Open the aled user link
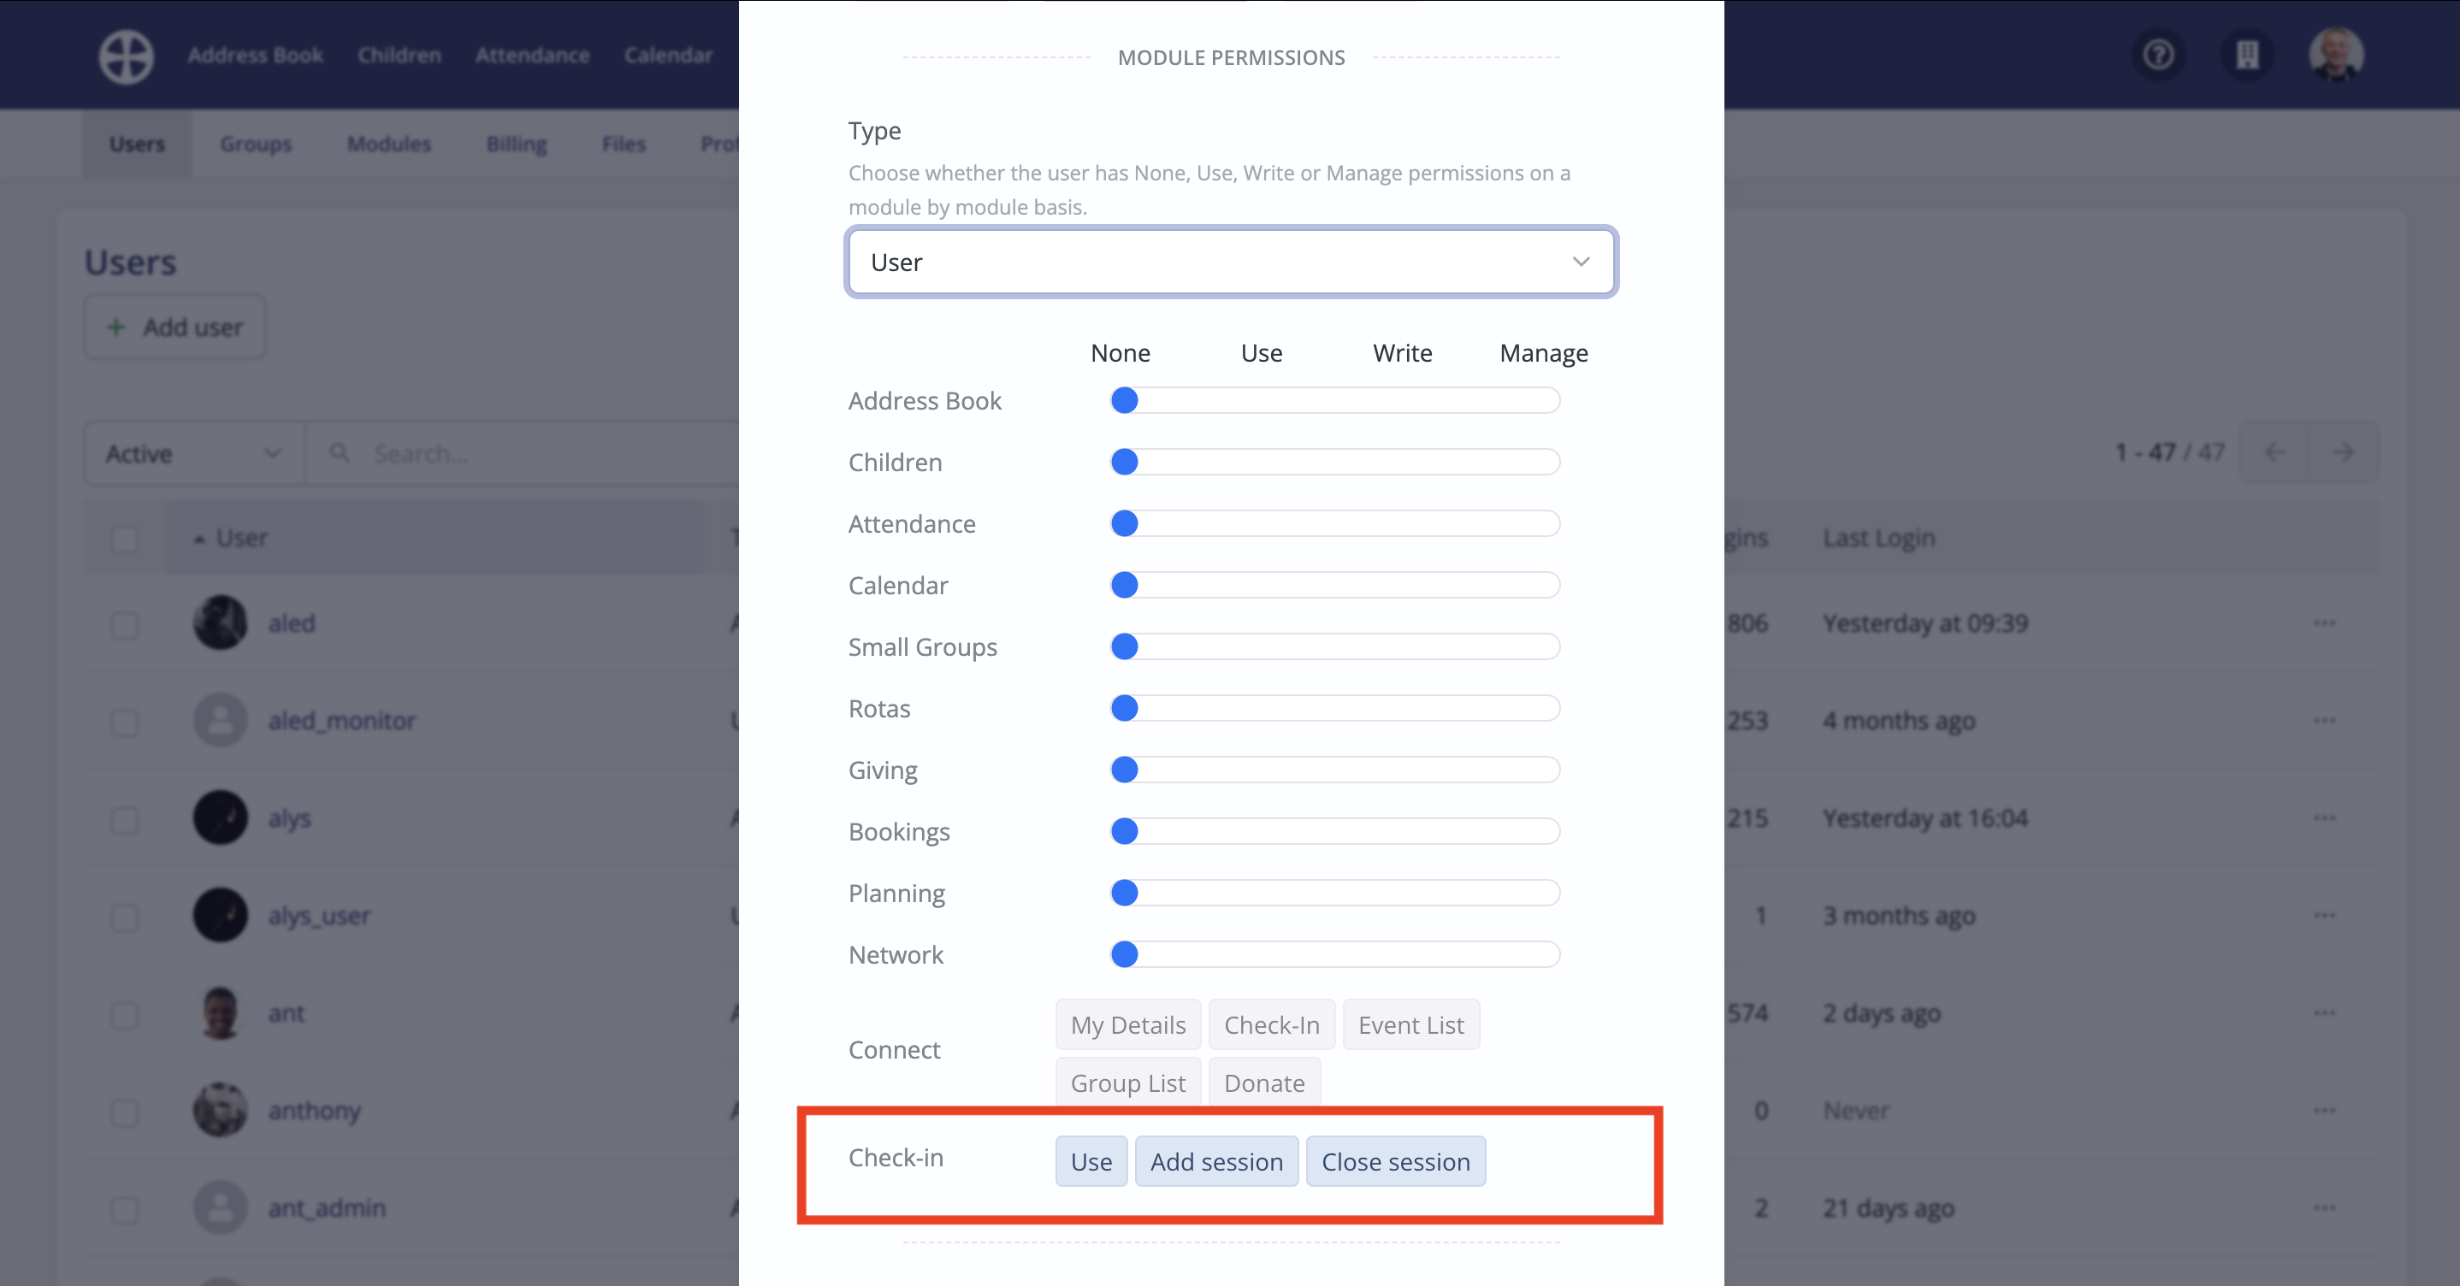The height and width of the screenshot is (1286, 2460). click(292, 623)
